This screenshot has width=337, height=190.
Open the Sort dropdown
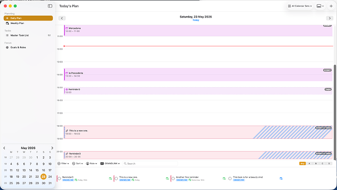78,163
